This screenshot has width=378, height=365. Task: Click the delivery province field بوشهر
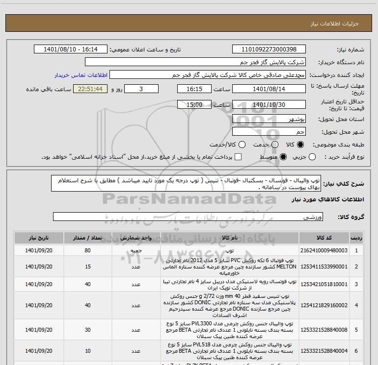click(x=269, y=119)
